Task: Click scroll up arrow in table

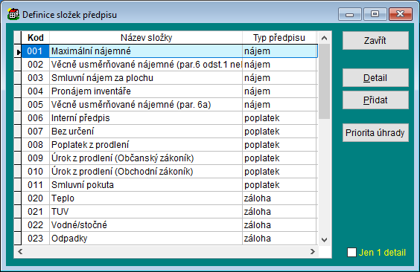Action: (x=324, y=38)
